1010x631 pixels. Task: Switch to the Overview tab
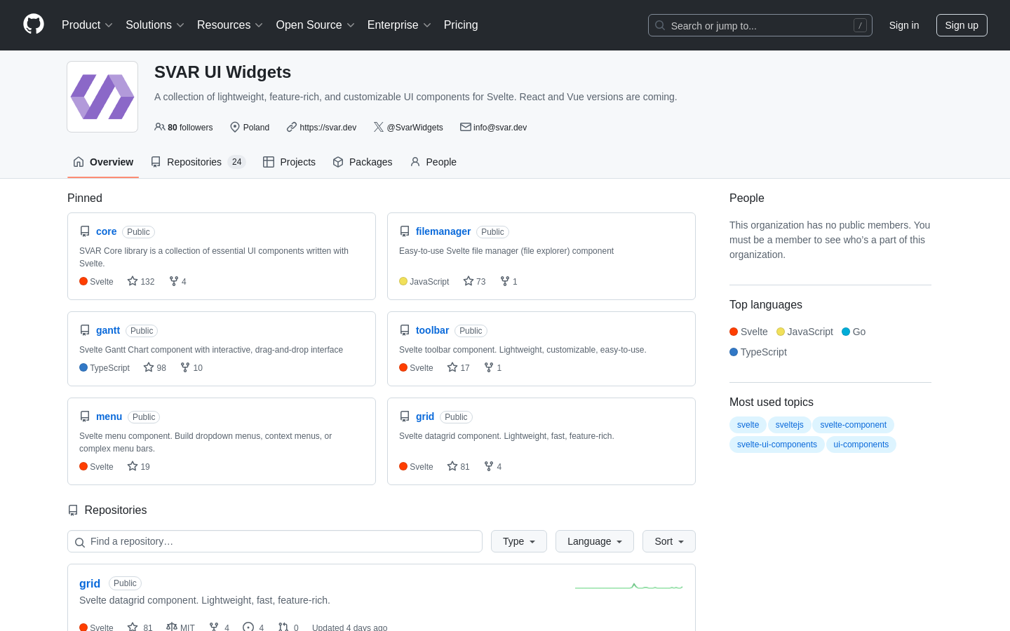coord(103,162)
